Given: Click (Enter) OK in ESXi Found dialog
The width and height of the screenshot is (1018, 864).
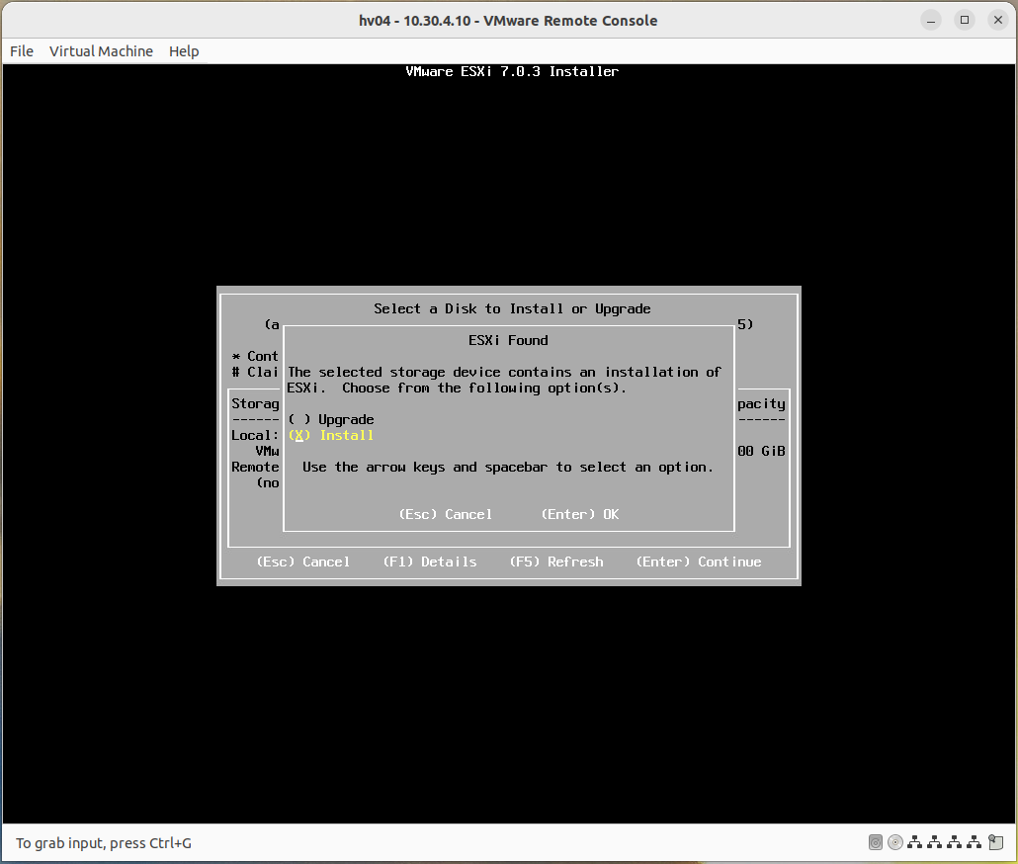Looking at the screenshot, I should coord(582,514).
